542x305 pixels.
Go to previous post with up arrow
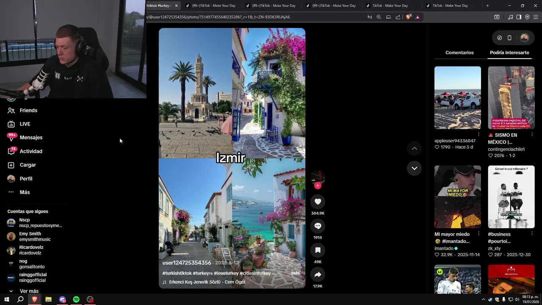click(414, 148)
